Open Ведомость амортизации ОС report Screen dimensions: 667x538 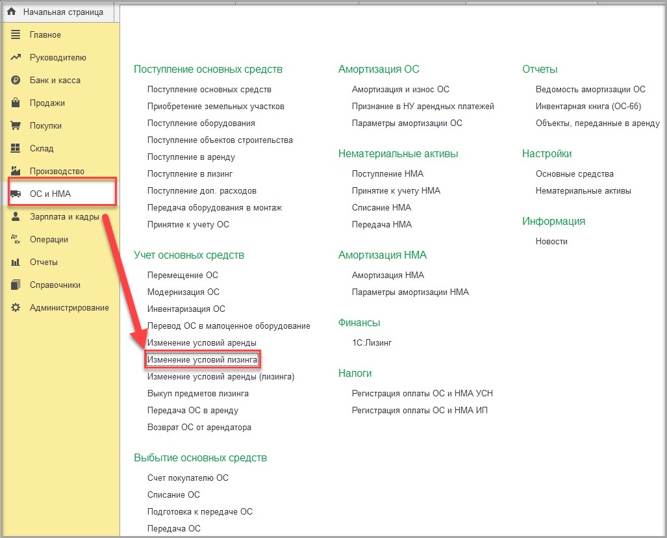590,90
